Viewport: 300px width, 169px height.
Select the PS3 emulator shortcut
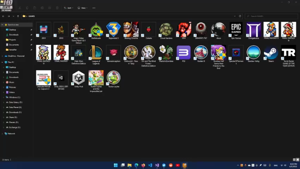click(183, 54)
